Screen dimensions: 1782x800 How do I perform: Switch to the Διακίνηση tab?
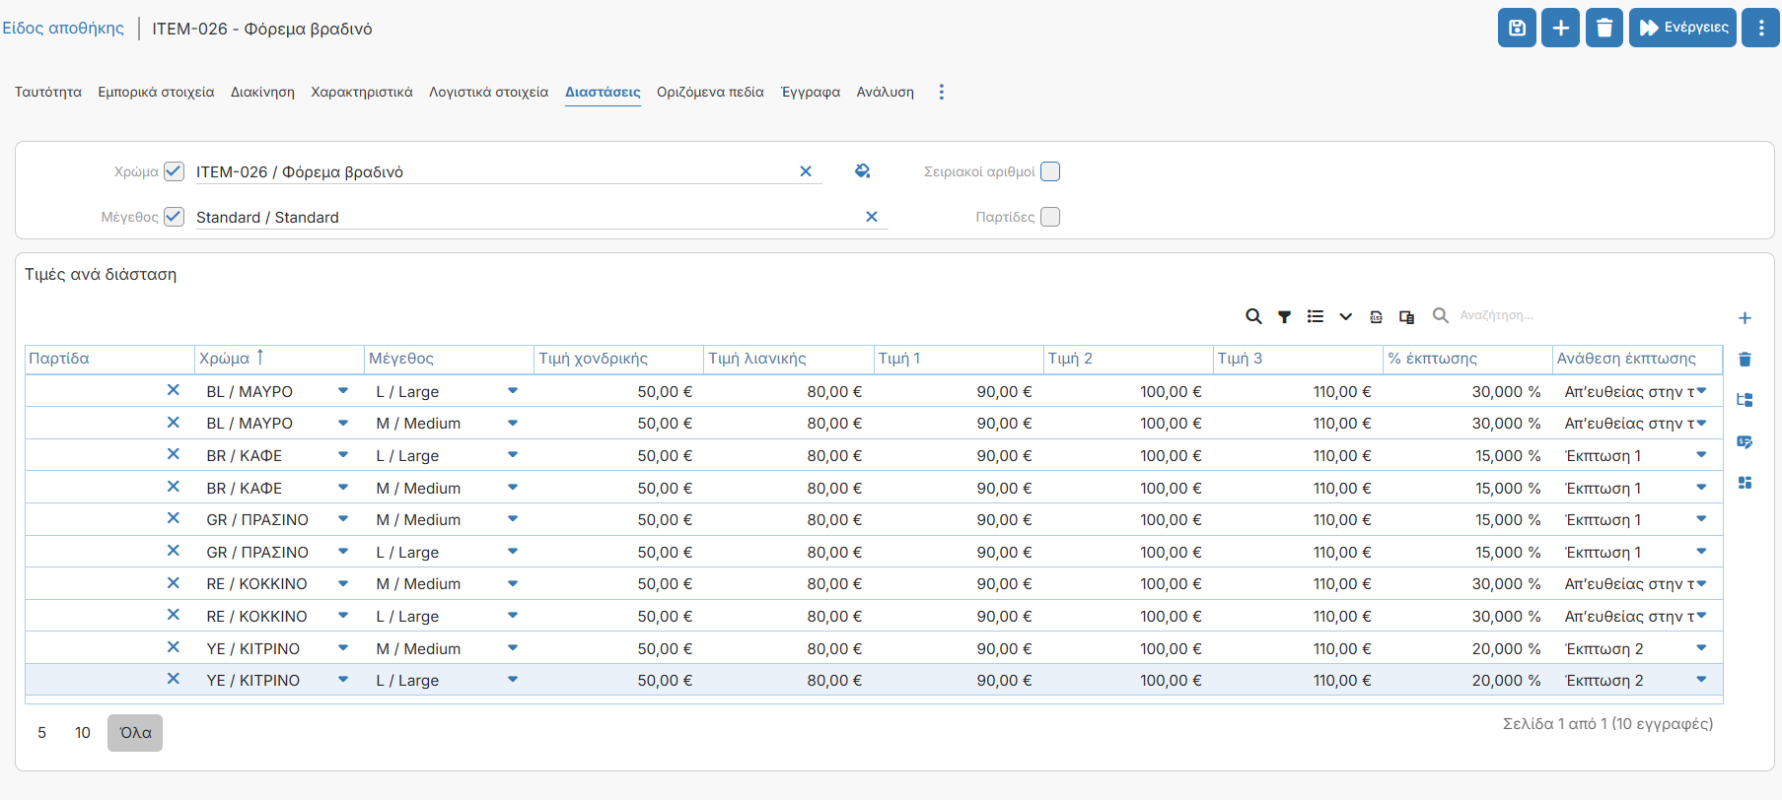point(262,92)
